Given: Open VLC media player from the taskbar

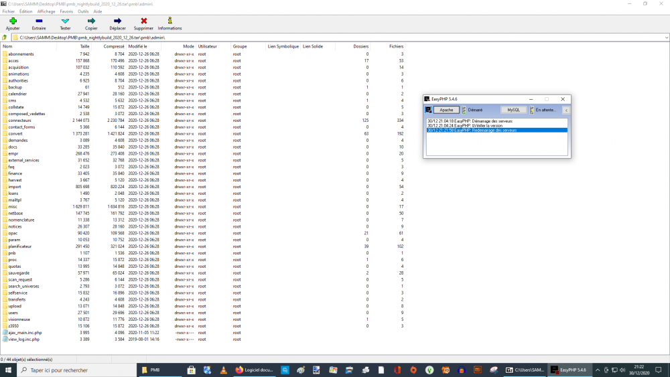Looking at the screenshot, I should [x=224, y=370].
